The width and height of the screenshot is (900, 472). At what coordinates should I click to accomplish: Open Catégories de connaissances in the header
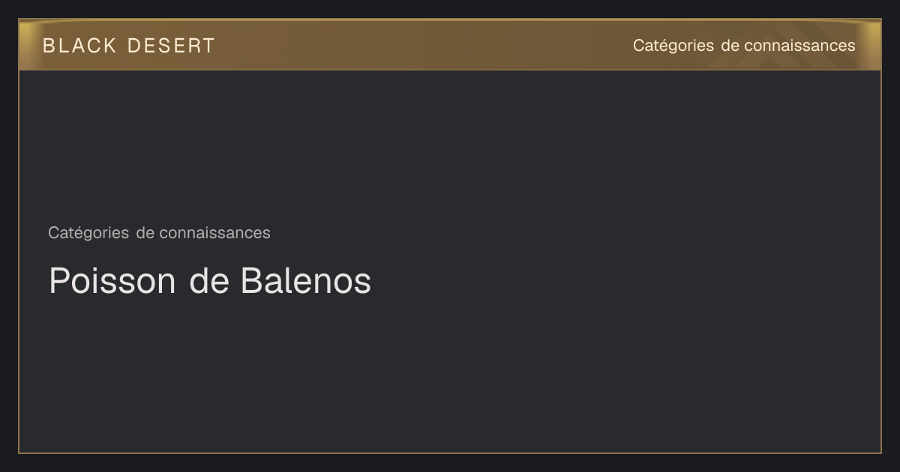pos(744,46)
